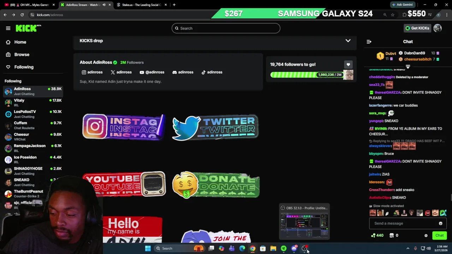The width and height of the screenshot is (452, 254).
Task: Open Discord from taskbar
Action: tap(294, 248)
